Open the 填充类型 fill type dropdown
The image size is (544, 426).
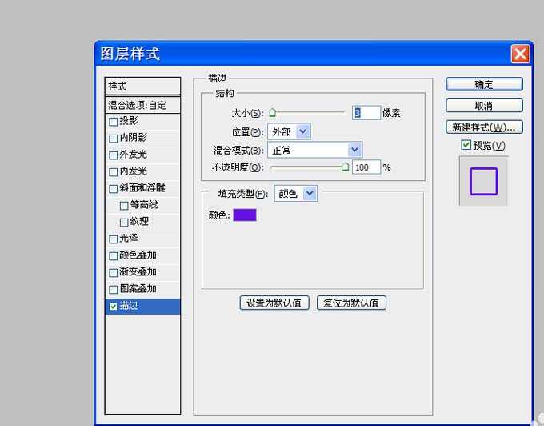310,193
